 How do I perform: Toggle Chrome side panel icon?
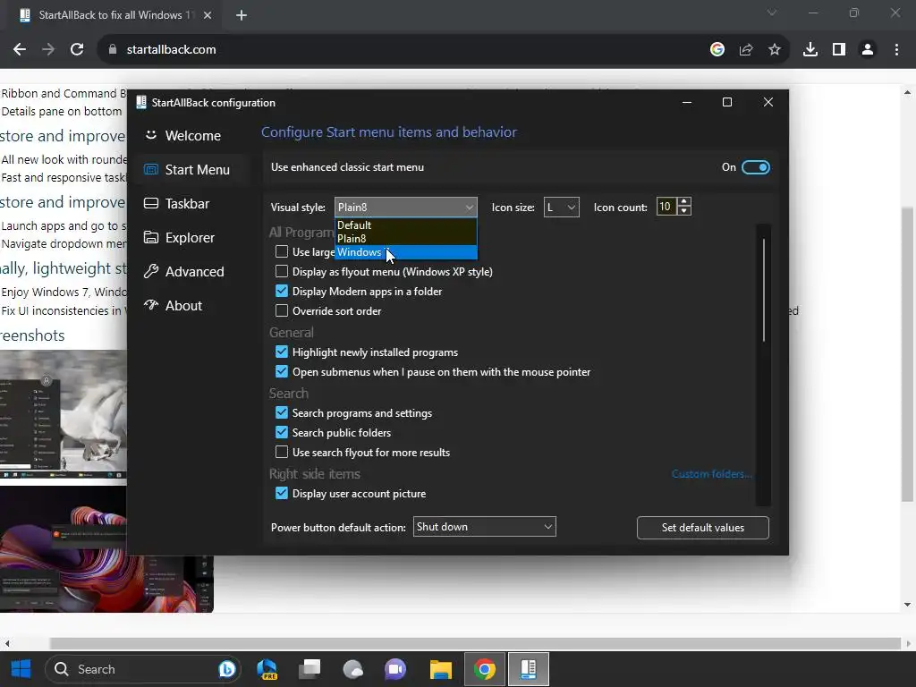[x=838, y=50]
